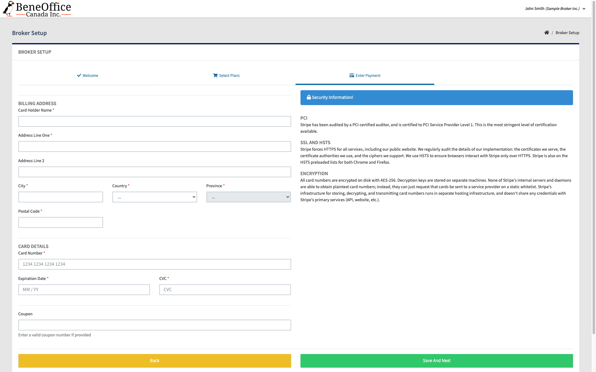Image resolution: width=596 pixels, height=372 pixels.
Task: Click into the Card Number field
Action: [154, 264]
